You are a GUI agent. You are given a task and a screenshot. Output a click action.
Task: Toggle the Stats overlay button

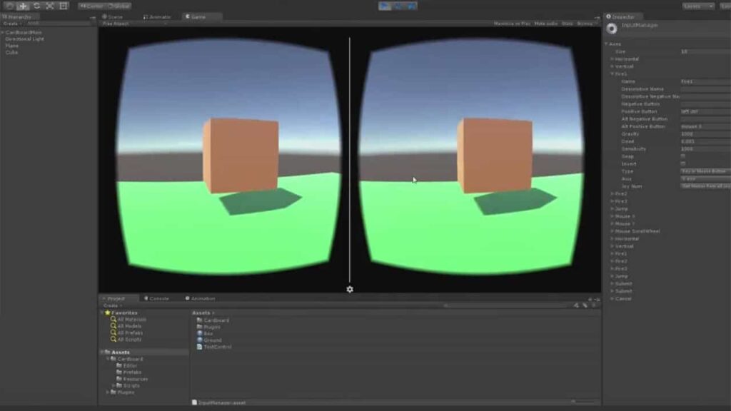[x=567, y=24]
